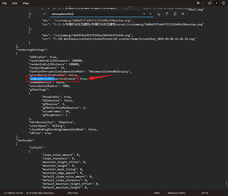Viewport: 228px width, 196px height.
Task: Find previous match with the up arrow
Action: pyautogui.click(x=167, y=14)
